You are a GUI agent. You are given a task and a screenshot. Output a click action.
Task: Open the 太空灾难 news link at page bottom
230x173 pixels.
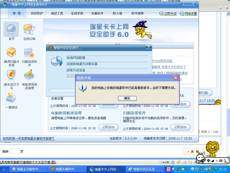coord(28,162)
